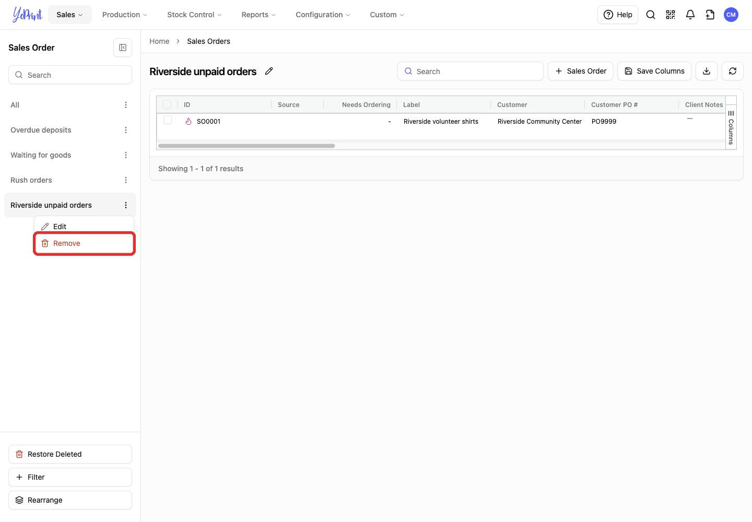
Task: Open the QR code scanner icon
Action: [x=671, y=15]
